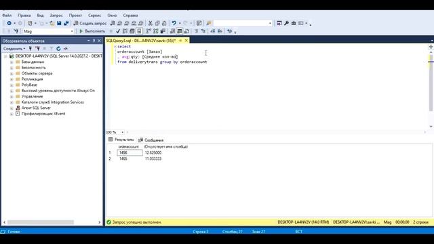This screenshot has height=244, width=434.
Task: Click the Save All icon
Action: (66, 23)
